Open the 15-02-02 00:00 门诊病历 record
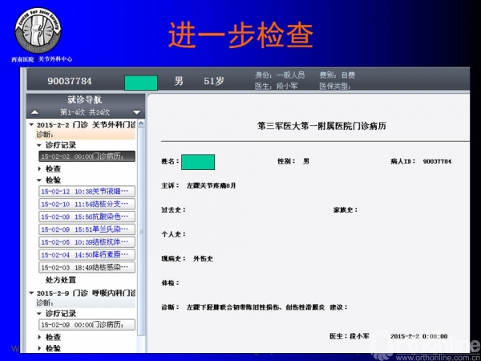The height and width of the screenshot is (361, 481). pos(87,156)
